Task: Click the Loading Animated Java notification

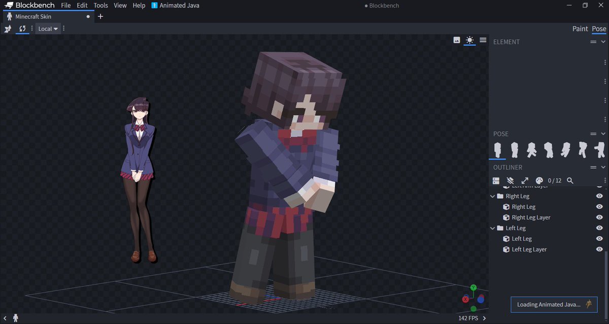Action: (x=554, y=304)
